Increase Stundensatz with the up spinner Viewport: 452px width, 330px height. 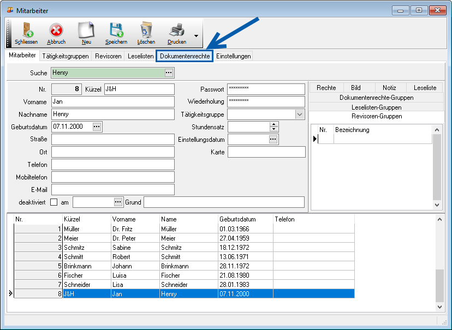273,124
